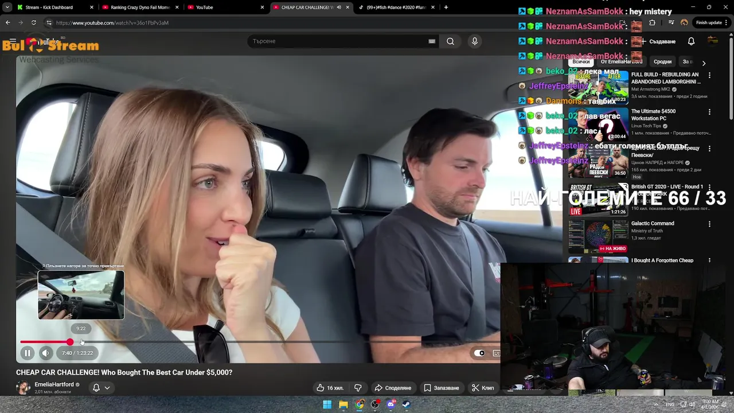
Task: Open the tab search dropdown arrow
Action: 7,7
